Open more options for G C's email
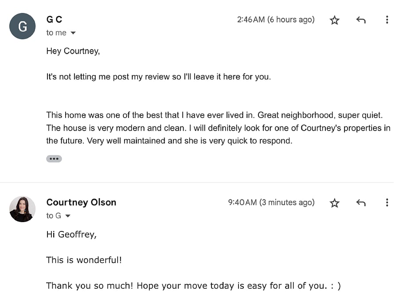Screen dimensions: 399x298 coord(387,20)
